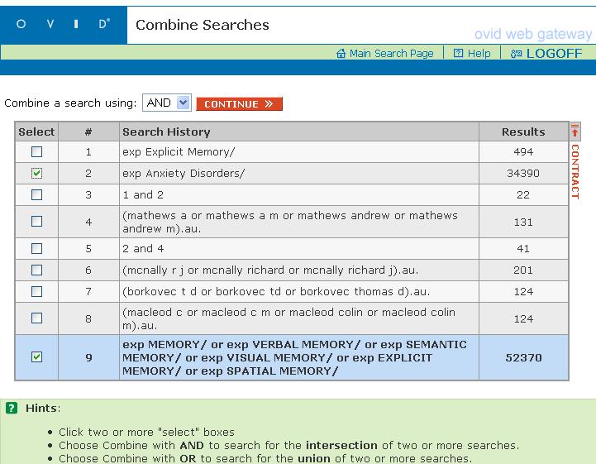The height and width of the screenshot is (464, 596).
Task: Tick the checkbox for search 5 '2 and 4'
Action: click(36, 248)
